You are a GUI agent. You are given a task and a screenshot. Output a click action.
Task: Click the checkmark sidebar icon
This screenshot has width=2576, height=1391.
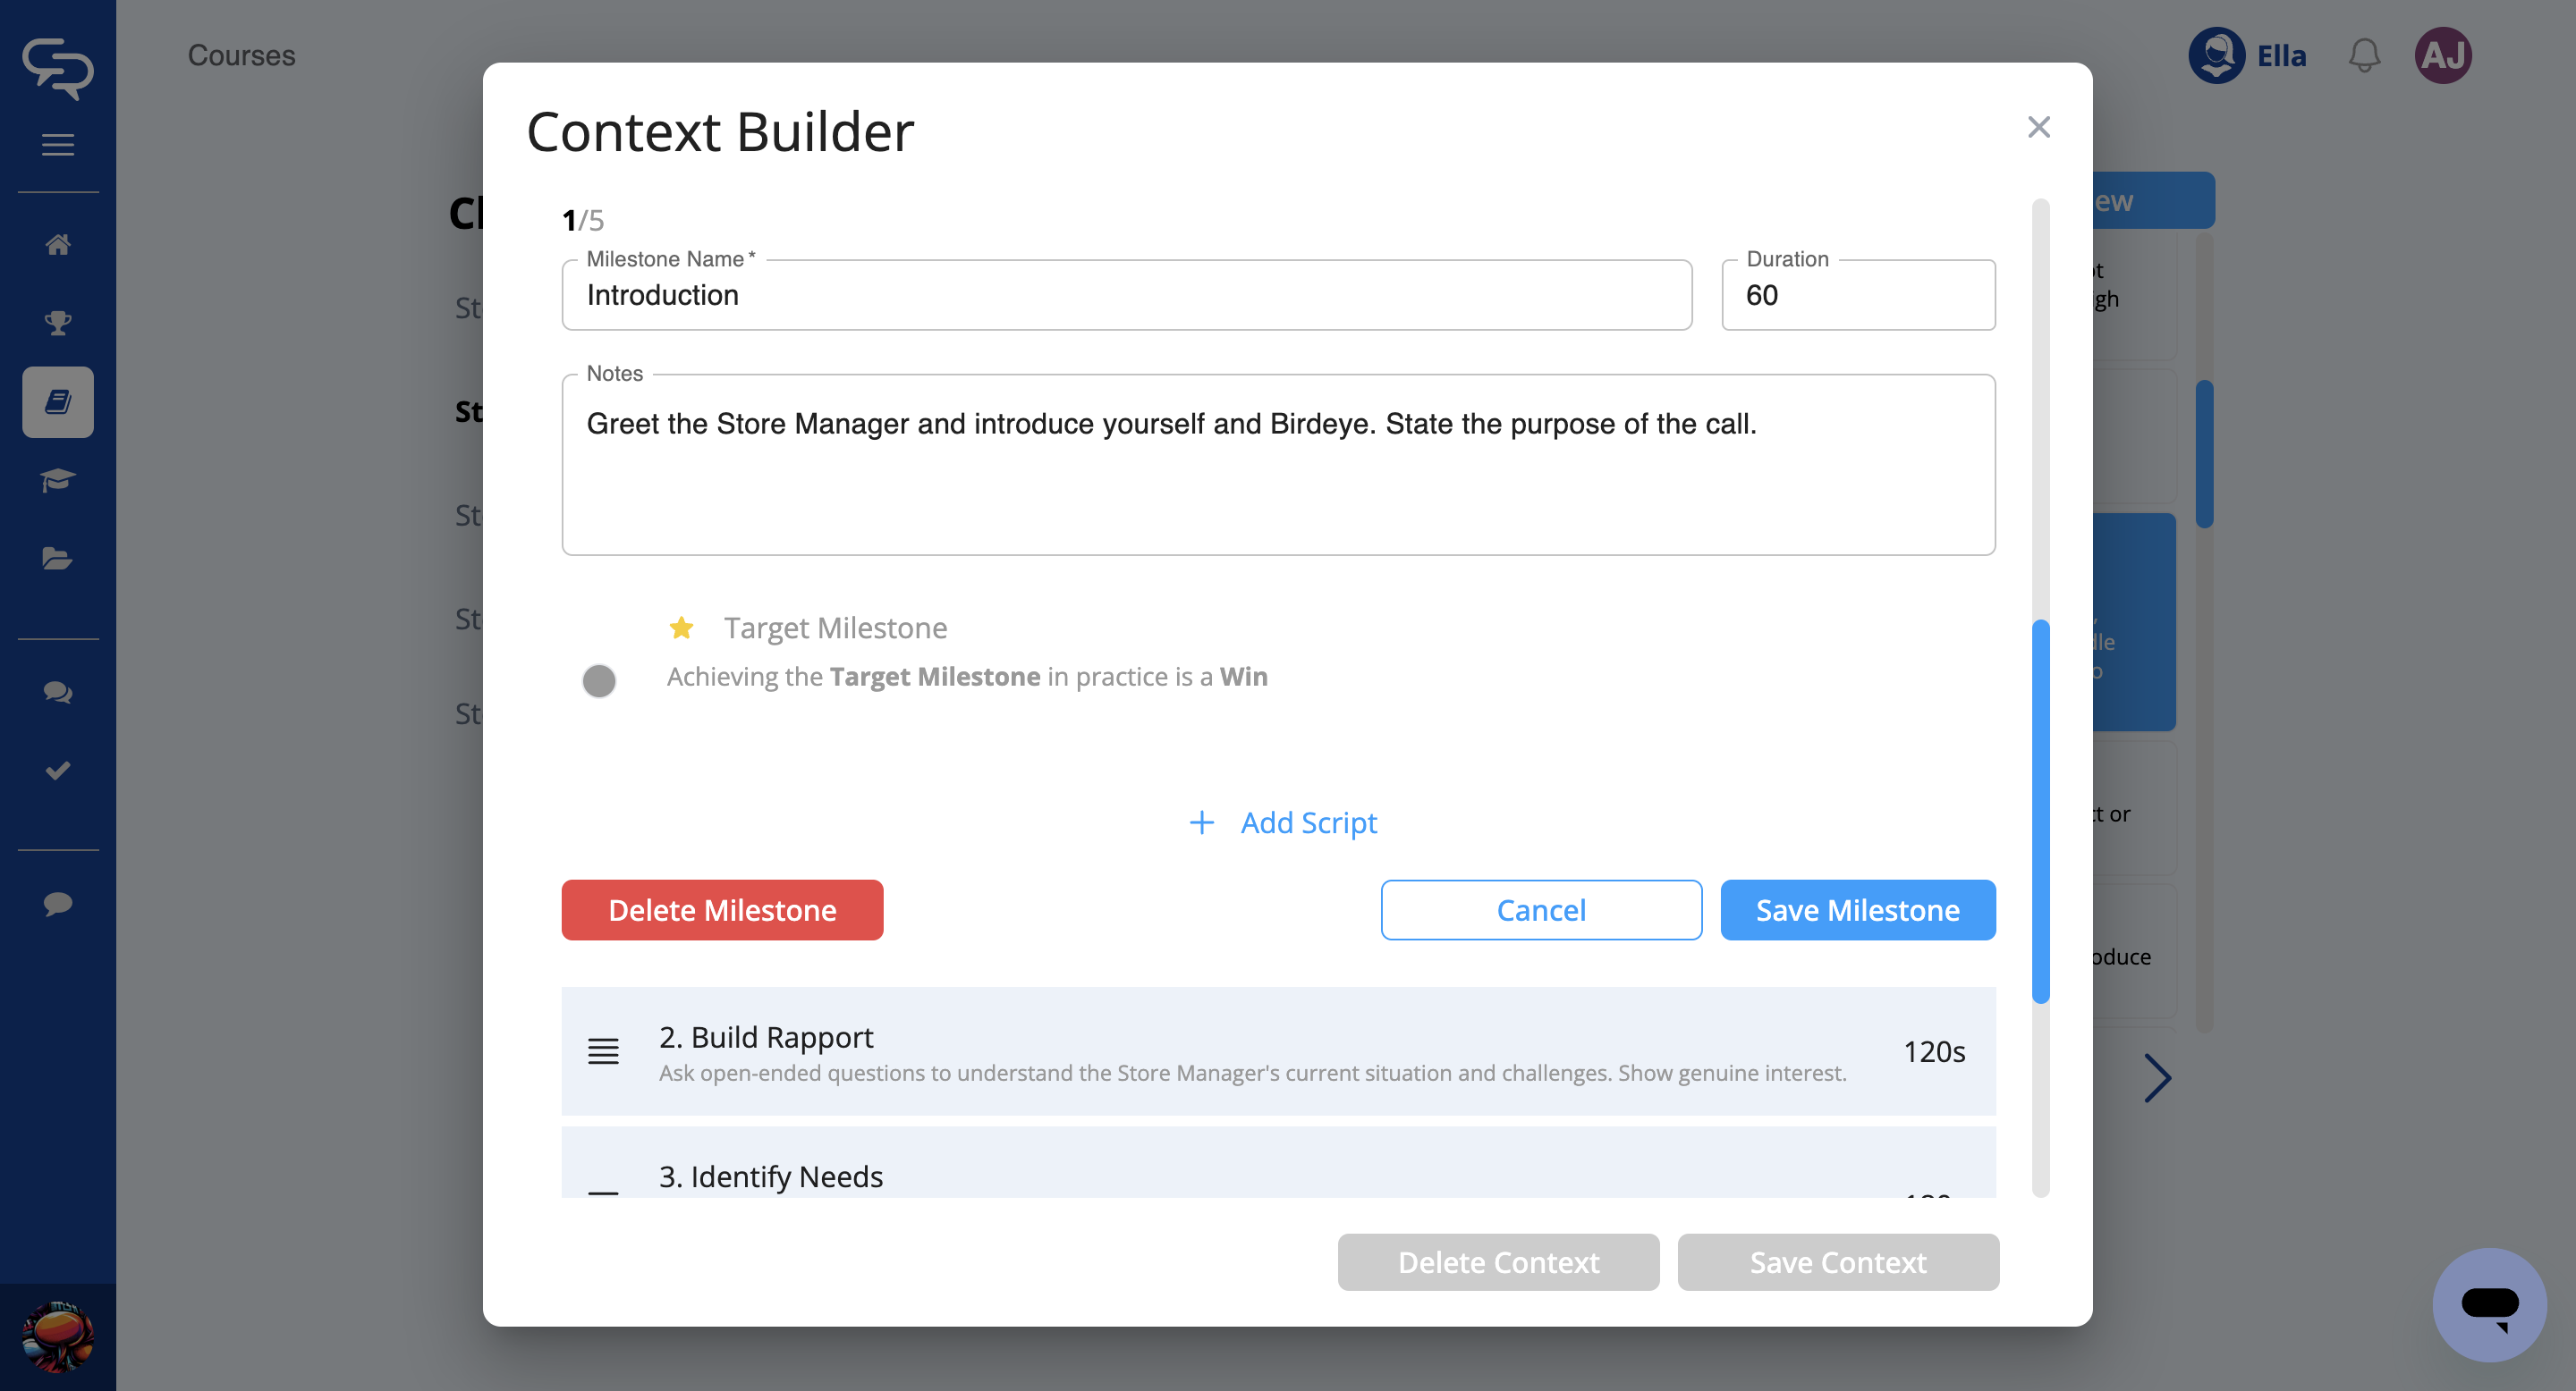58,771
